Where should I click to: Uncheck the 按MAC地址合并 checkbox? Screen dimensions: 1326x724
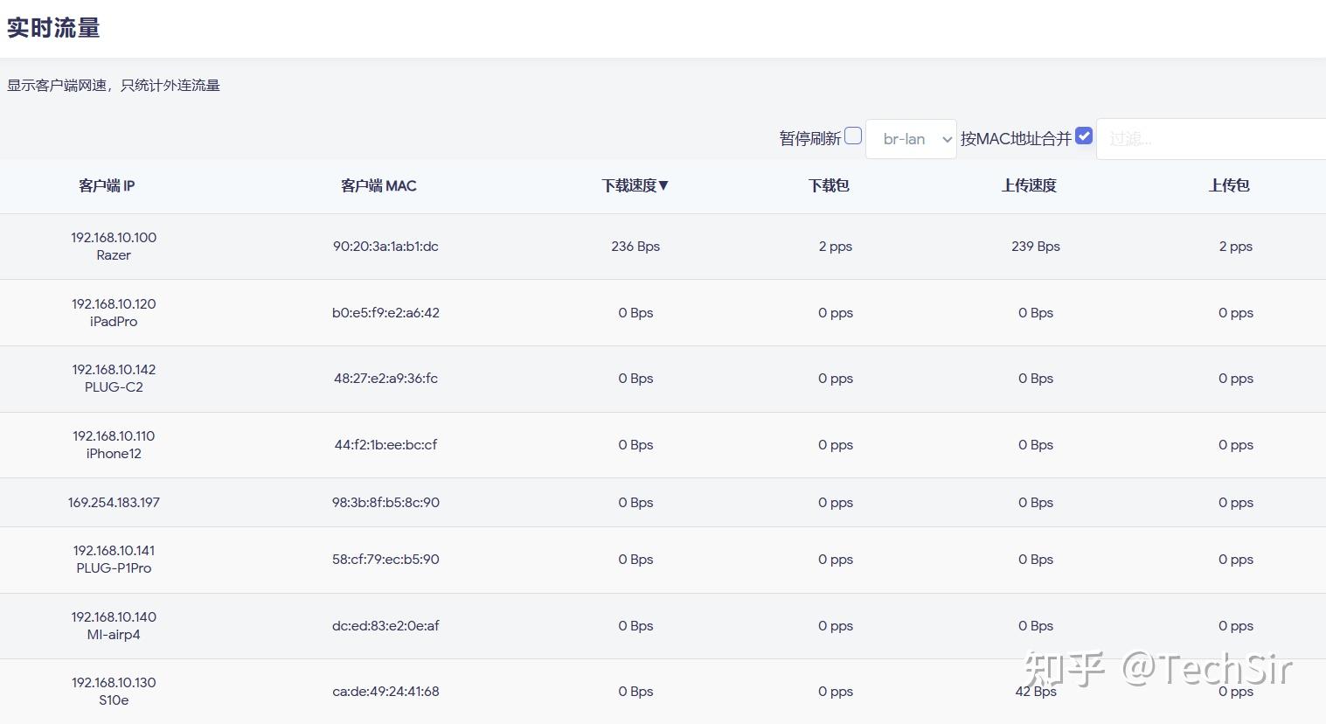[1084, 136]
